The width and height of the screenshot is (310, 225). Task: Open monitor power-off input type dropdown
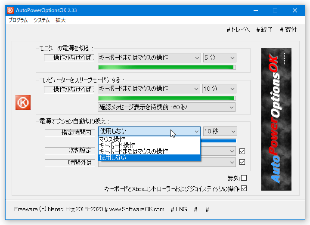[x=149, y=58]
